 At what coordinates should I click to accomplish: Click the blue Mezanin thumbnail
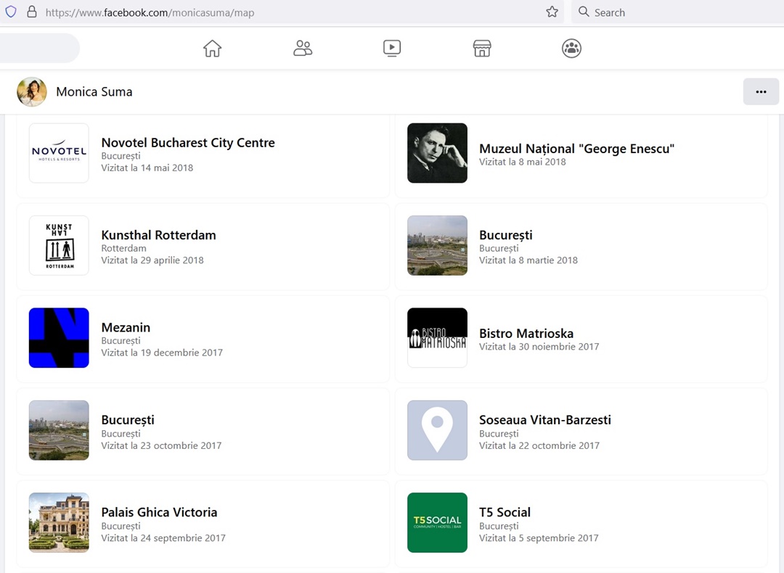pyautogui.click(x=59, y=338)
